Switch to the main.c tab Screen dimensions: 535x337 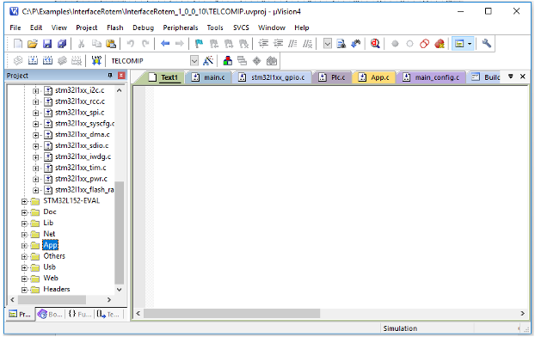click(209, 77)
